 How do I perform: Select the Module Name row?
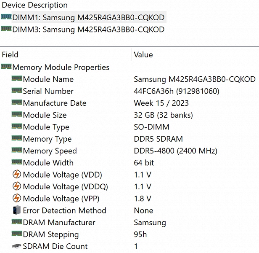coord(48,79)
